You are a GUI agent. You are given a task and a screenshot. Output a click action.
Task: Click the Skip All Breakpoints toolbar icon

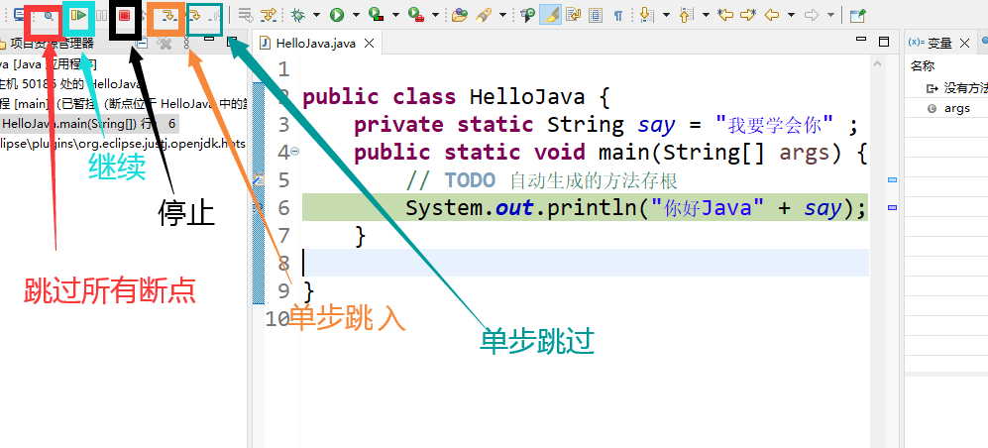pos(48,17)
